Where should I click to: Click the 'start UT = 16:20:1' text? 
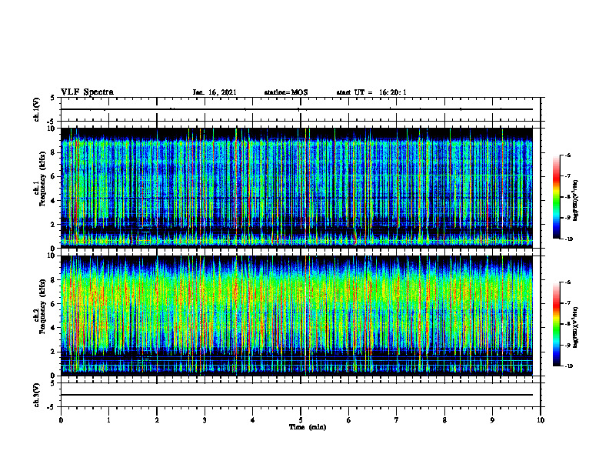[371, 92]
